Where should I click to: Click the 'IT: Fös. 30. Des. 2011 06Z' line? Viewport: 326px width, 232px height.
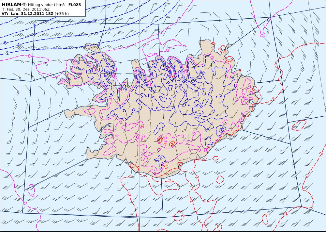click(25, 9)
